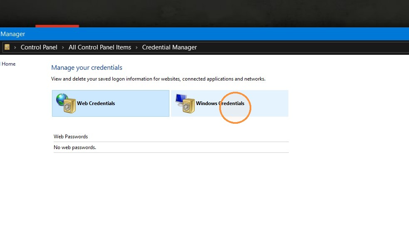Expand chevron before Credential Manager breadcrumb
The height and width of the screenshot is (228, 409).
tap(136, 47)
